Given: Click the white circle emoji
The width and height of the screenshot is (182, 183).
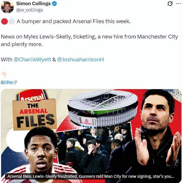Looking at the screenshot, I should (12, 21).
